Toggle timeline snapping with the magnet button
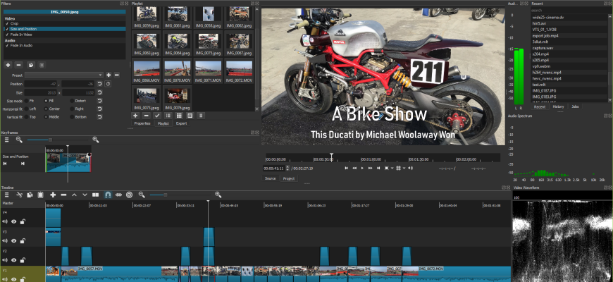613x282 pixels. click(108, 195)
